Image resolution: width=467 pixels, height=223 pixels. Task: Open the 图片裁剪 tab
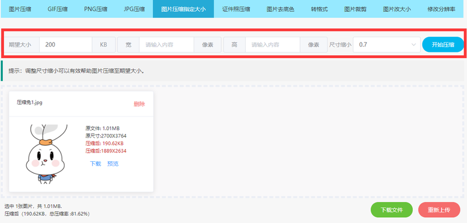tap(356, 9)
